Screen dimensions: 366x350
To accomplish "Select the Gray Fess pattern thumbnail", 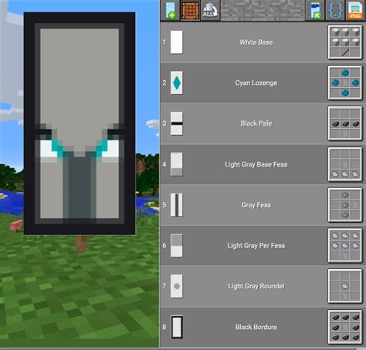I will (177, 205).
